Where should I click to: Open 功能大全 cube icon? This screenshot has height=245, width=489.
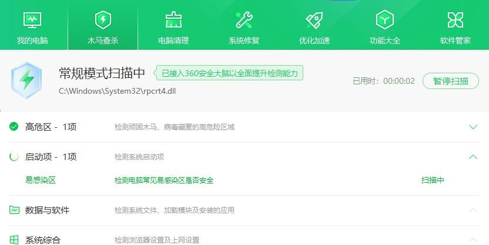385,20
